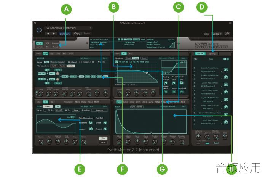Enable Poly voices mode
This screenshot has height=177, width=265.
[47, 62]
